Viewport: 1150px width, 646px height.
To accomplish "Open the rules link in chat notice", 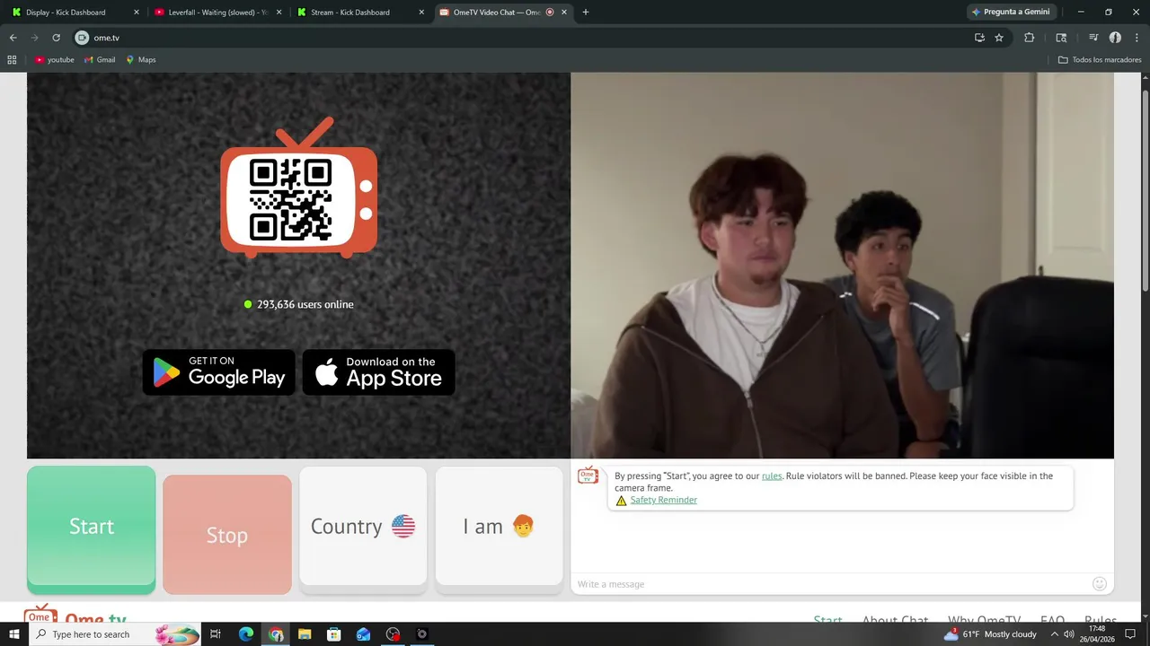I will (772, 476).
